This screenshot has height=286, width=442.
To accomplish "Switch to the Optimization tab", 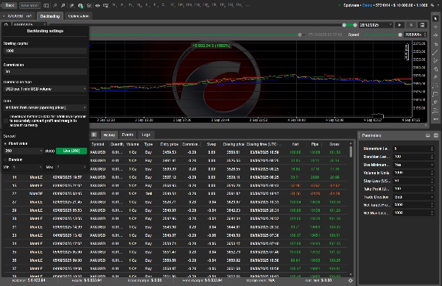I will point(79,16).
